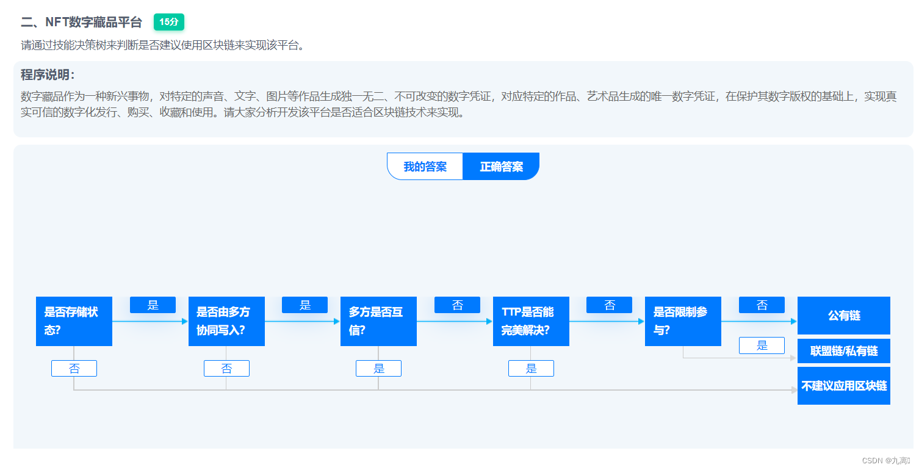Click the 否 label after TTP是否能完美解决
Viewport: 919px width, 470px height.
609,305
